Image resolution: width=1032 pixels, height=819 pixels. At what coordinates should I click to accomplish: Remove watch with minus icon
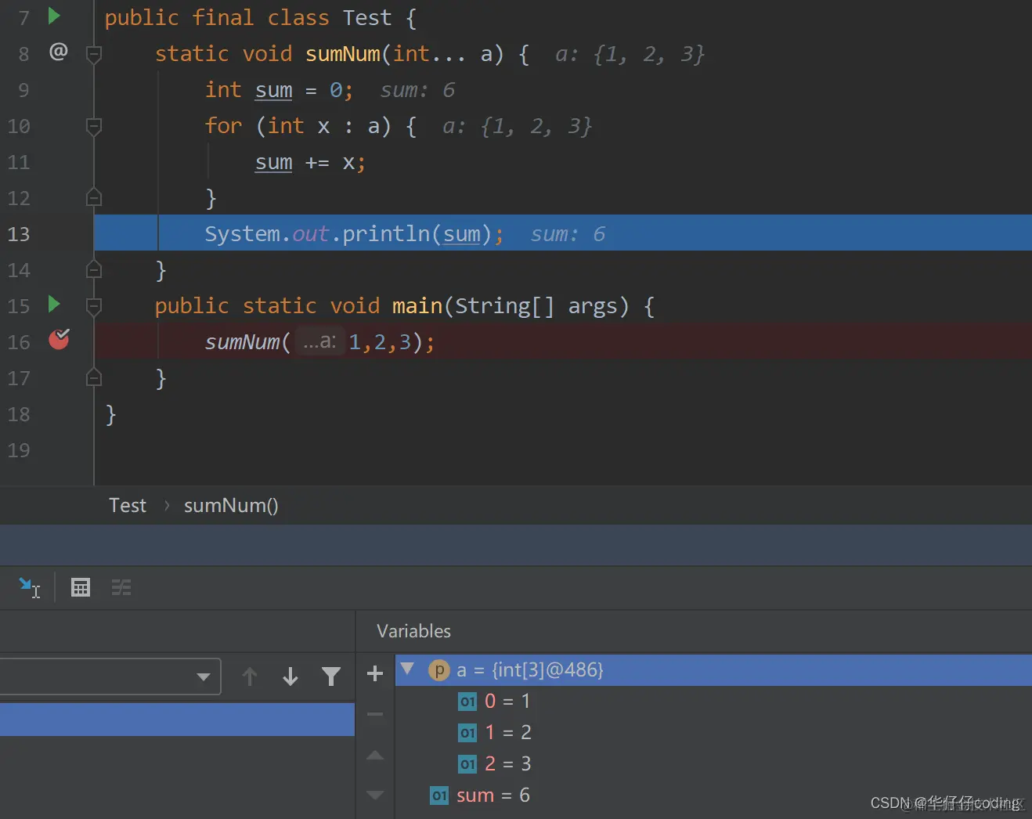pyautogui.click(x=375, y=714)
